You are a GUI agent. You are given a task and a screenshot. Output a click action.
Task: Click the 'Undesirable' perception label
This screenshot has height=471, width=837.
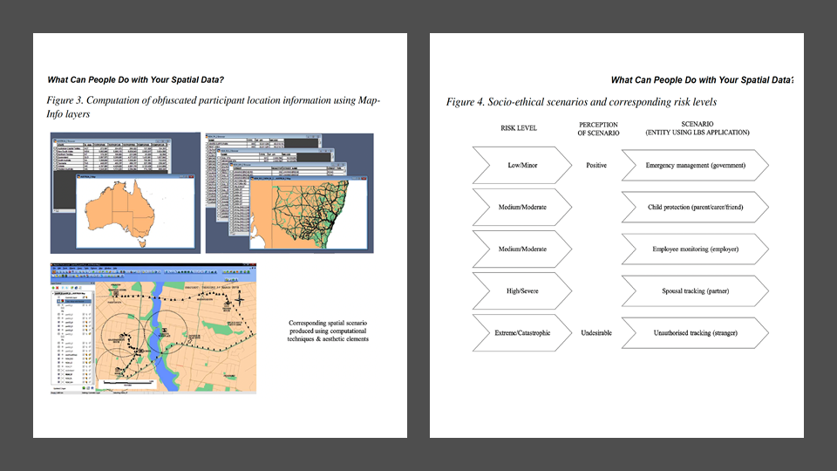pos(596,332)
